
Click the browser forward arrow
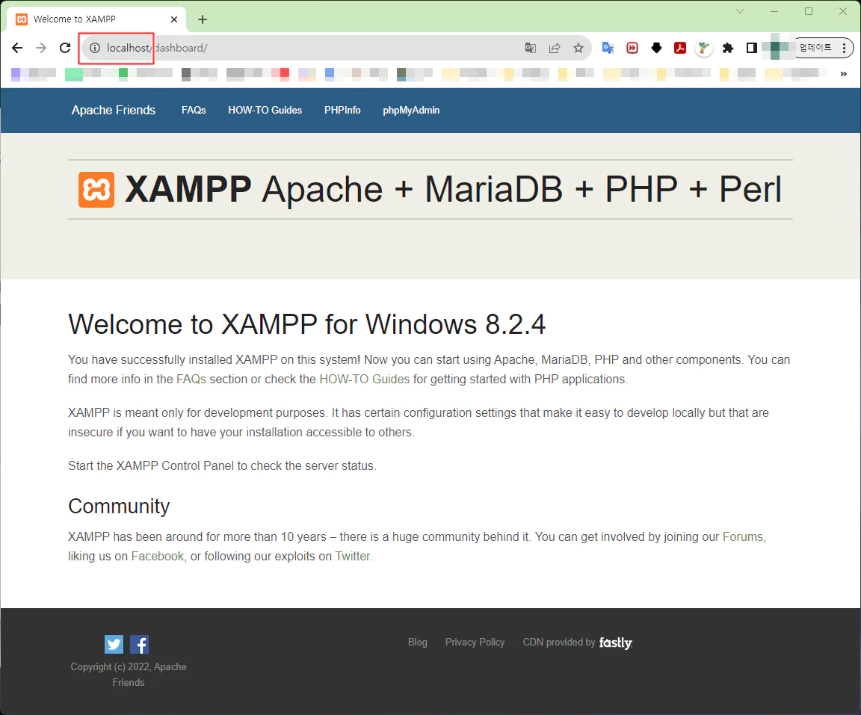pos(41,48)
